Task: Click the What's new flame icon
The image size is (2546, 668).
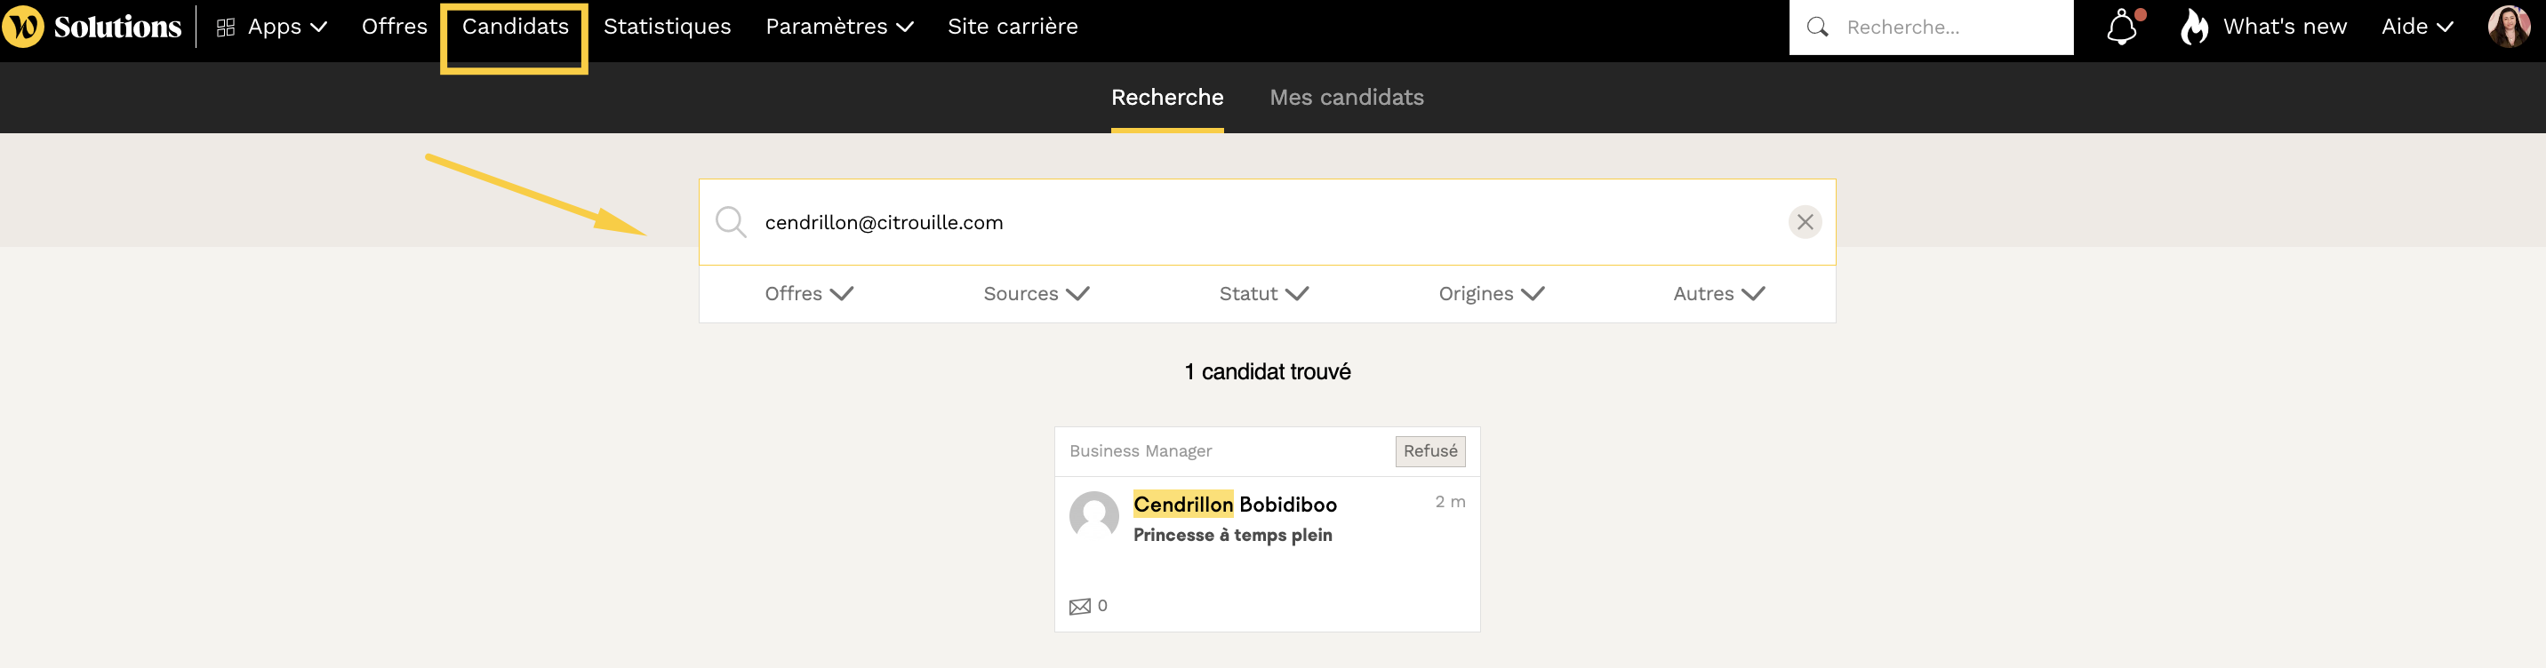Action: [2194, 28]
